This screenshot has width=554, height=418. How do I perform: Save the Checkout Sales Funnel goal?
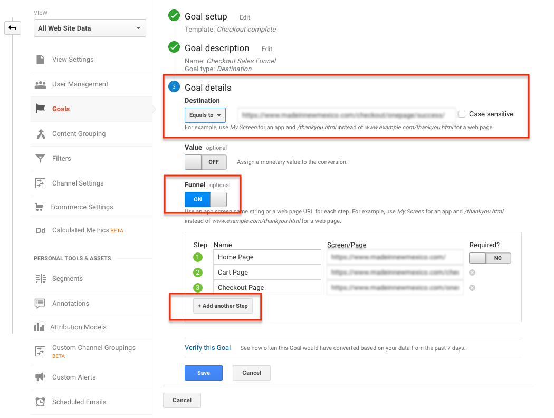[x=203, y=373]
